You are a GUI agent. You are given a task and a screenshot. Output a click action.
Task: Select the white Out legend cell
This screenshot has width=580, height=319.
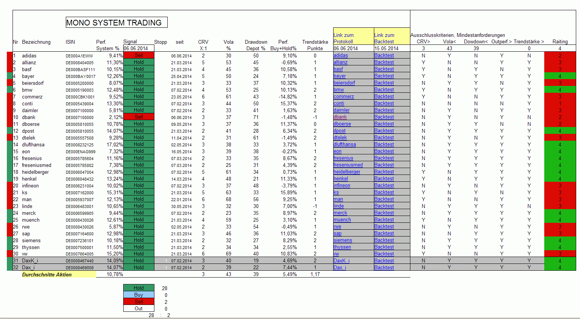[139, 309]
